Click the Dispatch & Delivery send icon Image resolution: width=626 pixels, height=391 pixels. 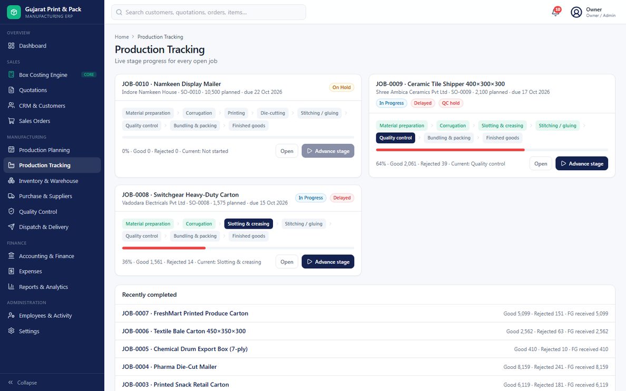pos(11,227)
